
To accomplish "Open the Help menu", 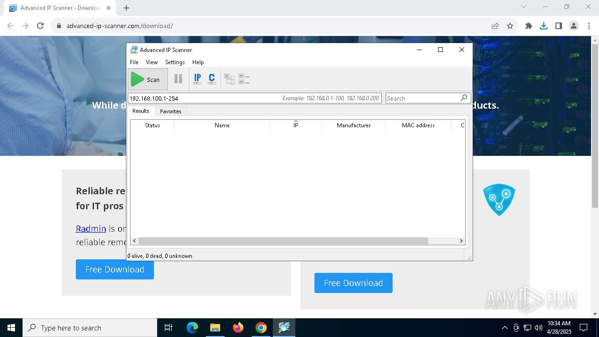I will tap(198, 62).
